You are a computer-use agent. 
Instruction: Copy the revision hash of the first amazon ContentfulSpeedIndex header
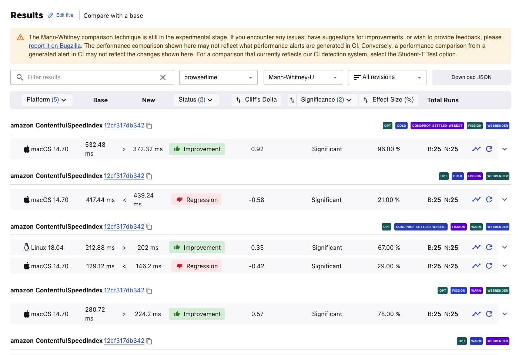[x=149, y=126]
